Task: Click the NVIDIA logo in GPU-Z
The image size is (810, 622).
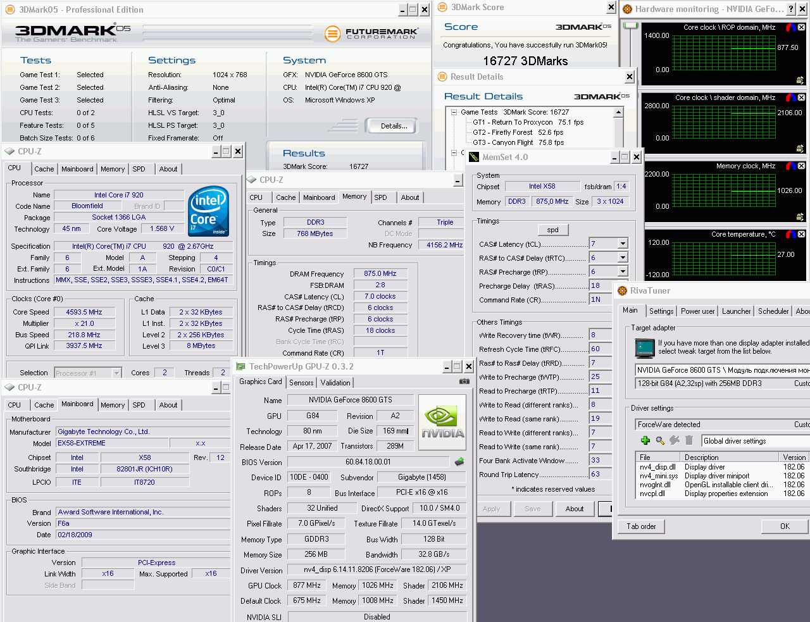Action: 442,423
